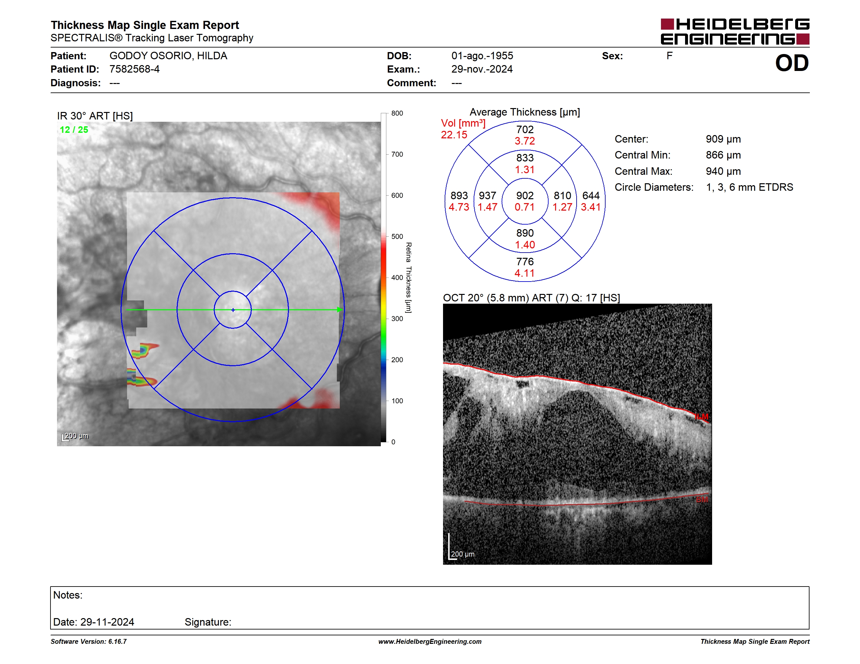860x664 pixels.
Task: Click the exam date 29-nov.-2024
Action: tap(481, 69)
